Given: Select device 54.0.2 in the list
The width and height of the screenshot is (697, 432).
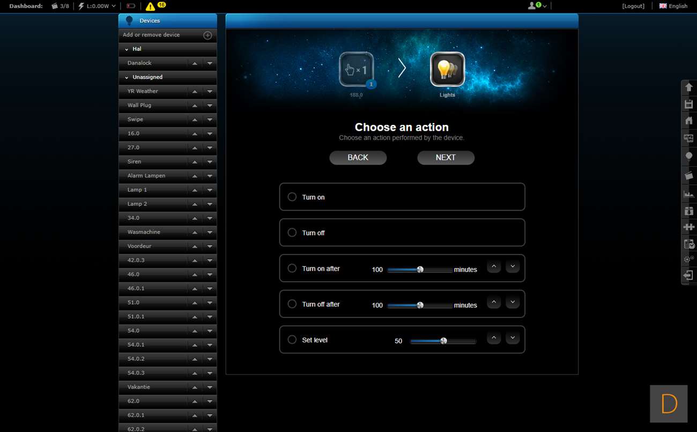Looking at the screenshot, I should pyautogui.click(x=136, y=359).
